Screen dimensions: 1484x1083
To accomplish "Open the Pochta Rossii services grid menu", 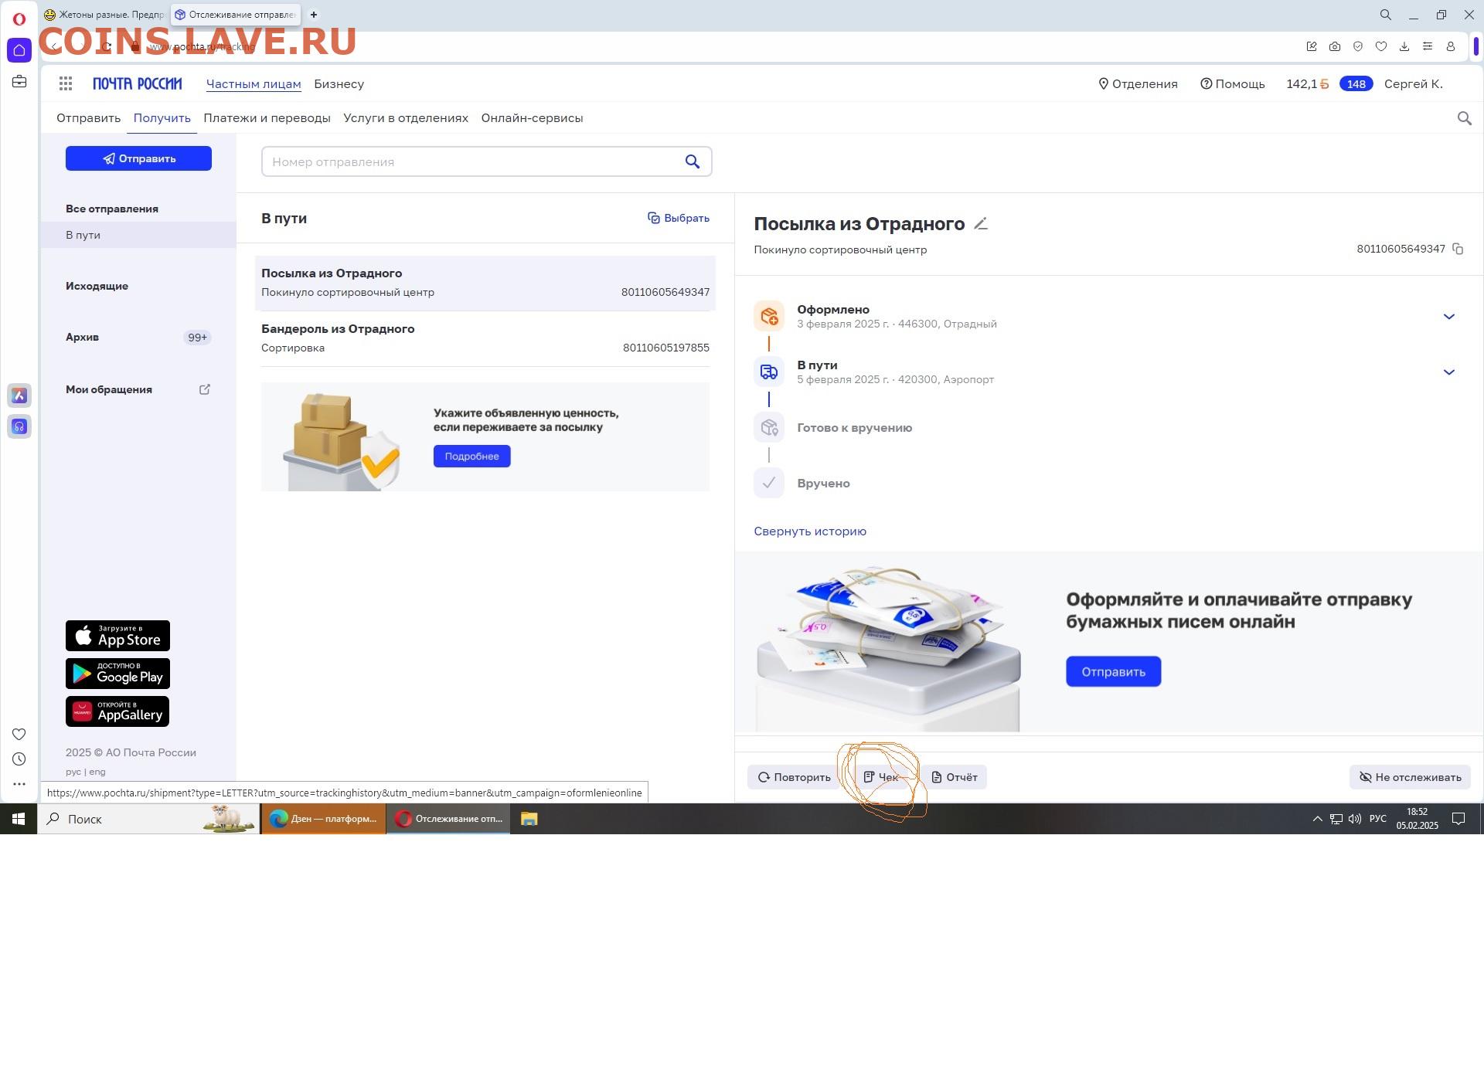I will click(x=66, y=83).
